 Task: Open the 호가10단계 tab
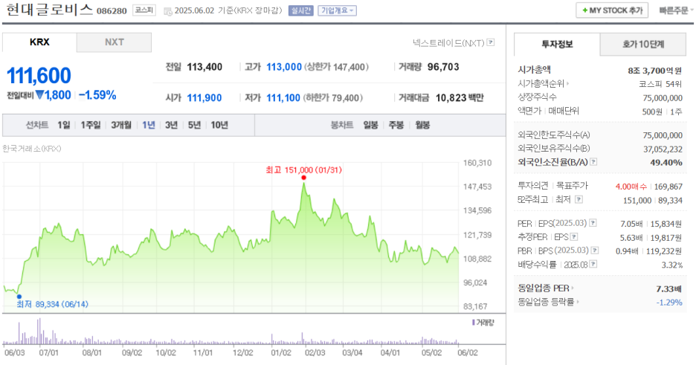(642, 45)
